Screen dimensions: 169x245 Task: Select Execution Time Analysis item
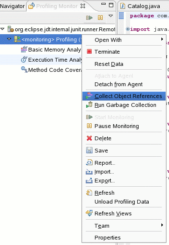click(51, 60)
